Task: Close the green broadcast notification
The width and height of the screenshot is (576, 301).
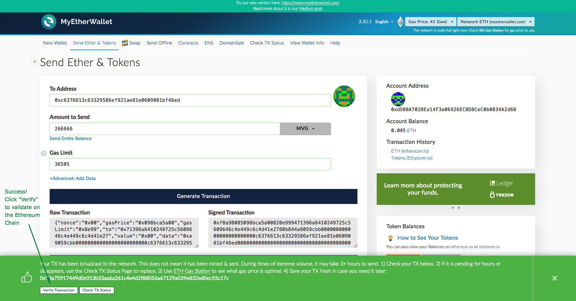Action: pyautogui.click(x=555, y=278)
